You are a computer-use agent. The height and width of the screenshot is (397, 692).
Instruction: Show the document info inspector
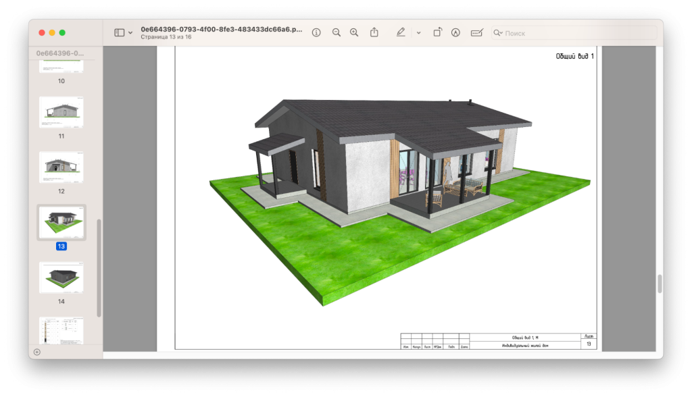(316, 32)
